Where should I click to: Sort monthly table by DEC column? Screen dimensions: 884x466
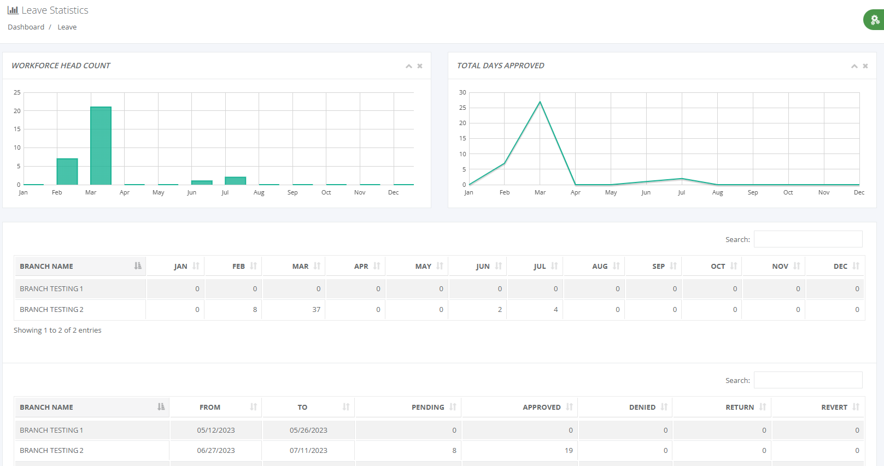[840, 266]
